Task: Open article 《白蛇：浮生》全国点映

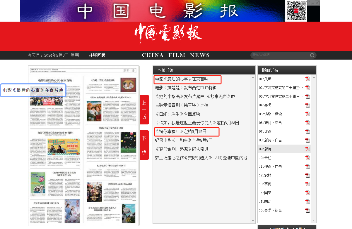Action: coord(177,114)
